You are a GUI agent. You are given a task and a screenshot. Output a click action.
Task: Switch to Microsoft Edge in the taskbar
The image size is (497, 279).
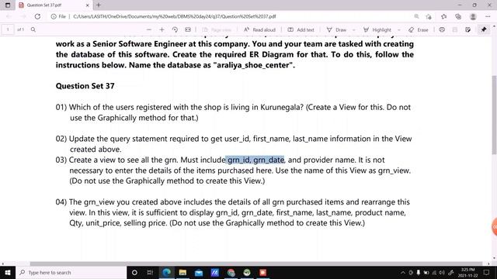pos(167,272)
